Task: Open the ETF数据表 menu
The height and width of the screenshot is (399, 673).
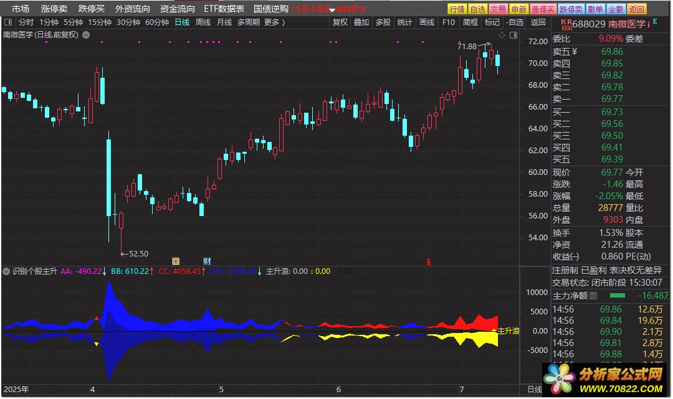Action: (224, 9)
